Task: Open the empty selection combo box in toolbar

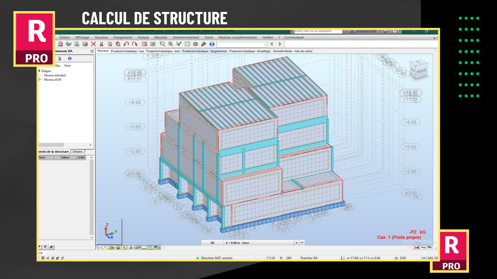Action: tap(242, 45)
